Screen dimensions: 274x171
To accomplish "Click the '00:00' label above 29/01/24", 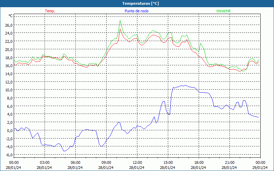I will point(260,163).
